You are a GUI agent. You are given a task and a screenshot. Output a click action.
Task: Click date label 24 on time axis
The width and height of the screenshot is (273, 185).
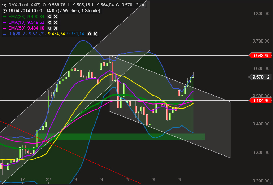point(101,180)
